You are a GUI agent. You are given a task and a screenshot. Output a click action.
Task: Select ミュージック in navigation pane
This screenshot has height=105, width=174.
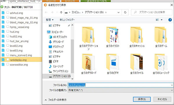[x=56, y=66]
